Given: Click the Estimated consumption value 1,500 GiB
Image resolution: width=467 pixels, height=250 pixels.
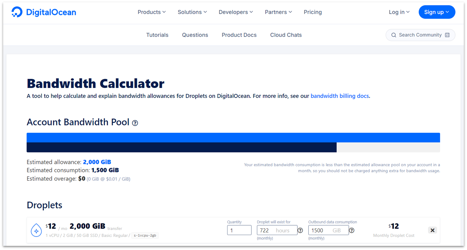Looking at the screenshot, I should (105, 170).
